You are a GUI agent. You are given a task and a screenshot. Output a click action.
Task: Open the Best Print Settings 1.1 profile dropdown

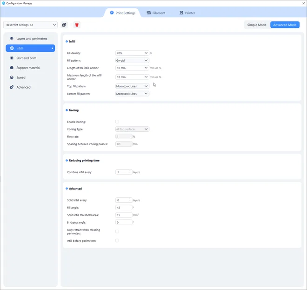(30, 25)
